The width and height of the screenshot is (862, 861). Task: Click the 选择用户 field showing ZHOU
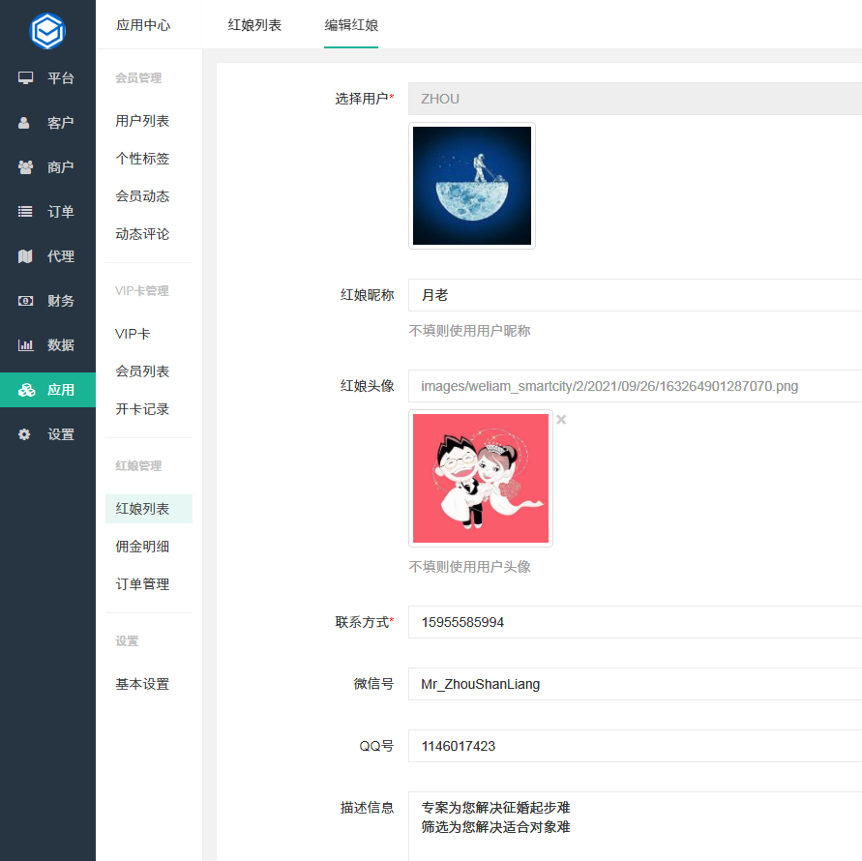point(635,99)
